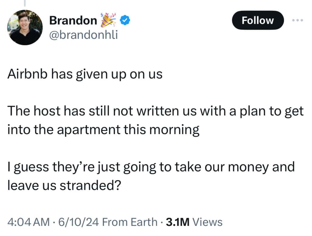The height and width of the screenshot is (236, 312).
Task: Click the 4:04 AM timestamp
Action: 28,222
